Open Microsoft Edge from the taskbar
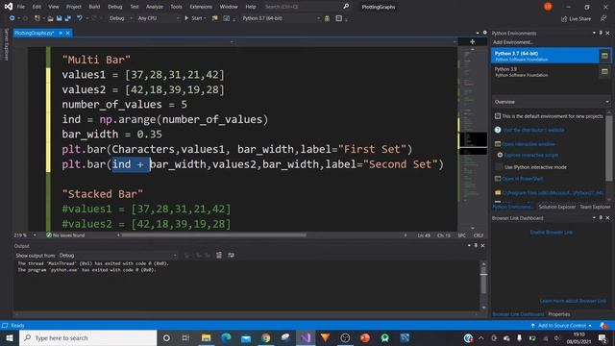The image size is (615, 346). [226, 337]
